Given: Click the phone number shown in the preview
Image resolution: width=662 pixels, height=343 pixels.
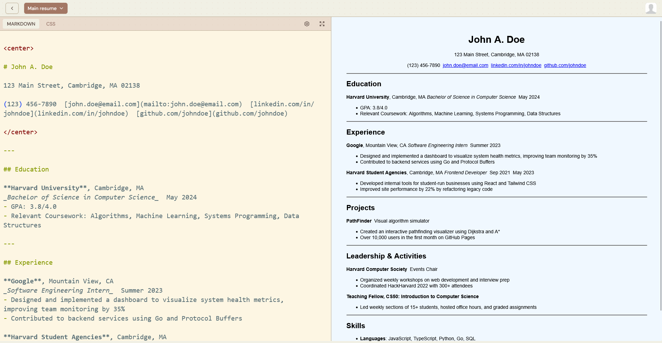Looking at the screenshot, I should (x=423, y=65).
